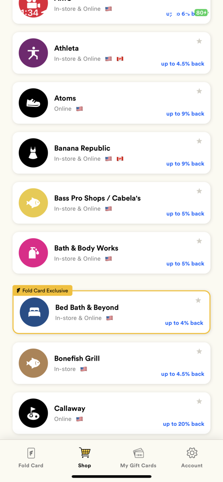This screenshot has width=223, height=482.
Task: Tap the brown Bonefish Grill fish icon
Action: coord(33,363)
